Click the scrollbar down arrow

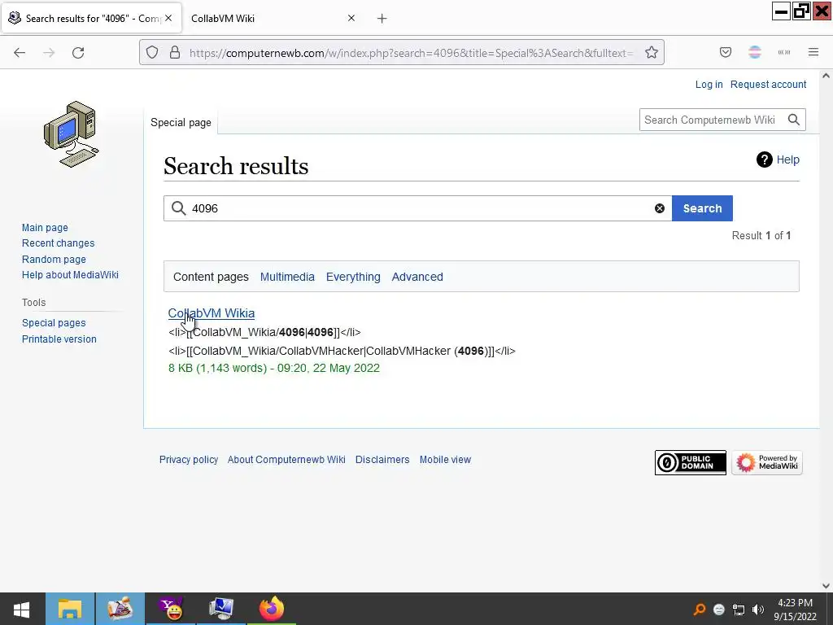click(x=826, y=586)
